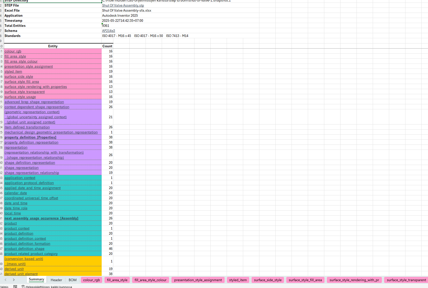Viewport: 428px width, 288px height.
Task: Follow the conversion_based_unit link
Action: pyautogui.click(x=24, y=259)
